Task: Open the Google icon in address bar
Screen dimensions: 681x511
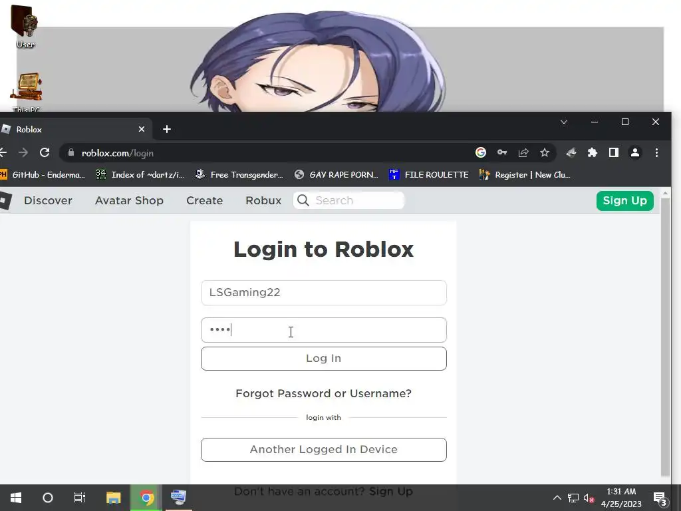Action: pyautogui.click(x=480, y=152)
